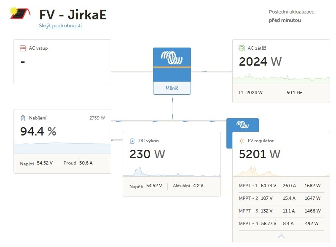Click the 50.1 Hz frequency value
Viewport: 336px width, 247px height.
pos(294,93)
